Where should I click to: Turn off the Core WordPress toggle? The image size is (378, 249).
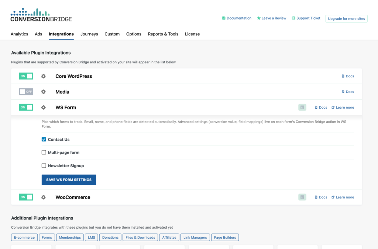(x=26, y=76)
